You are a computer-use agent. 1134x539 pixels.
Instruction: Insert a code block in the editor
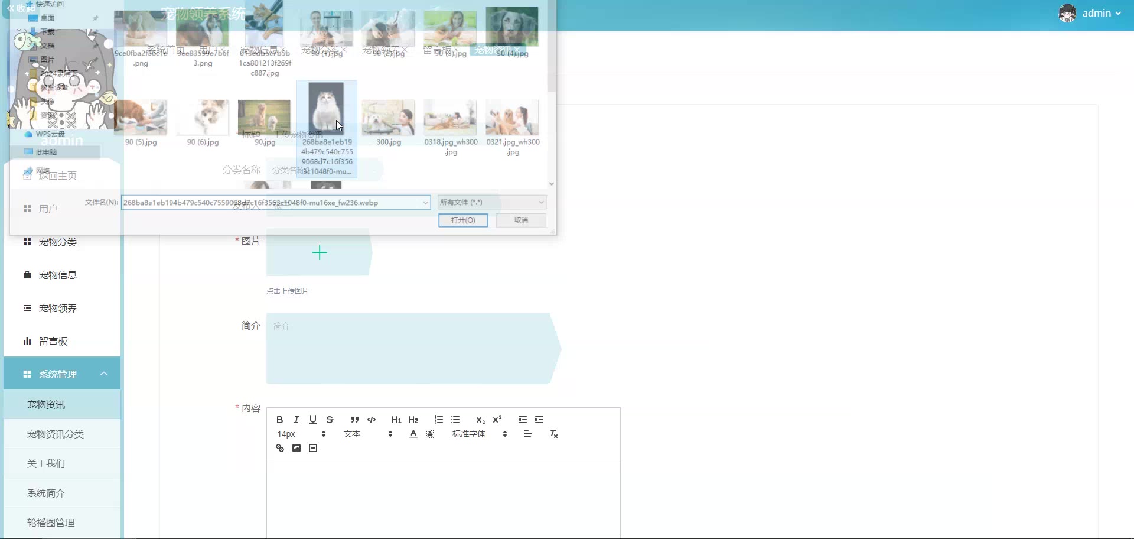(x=372, y=420)
